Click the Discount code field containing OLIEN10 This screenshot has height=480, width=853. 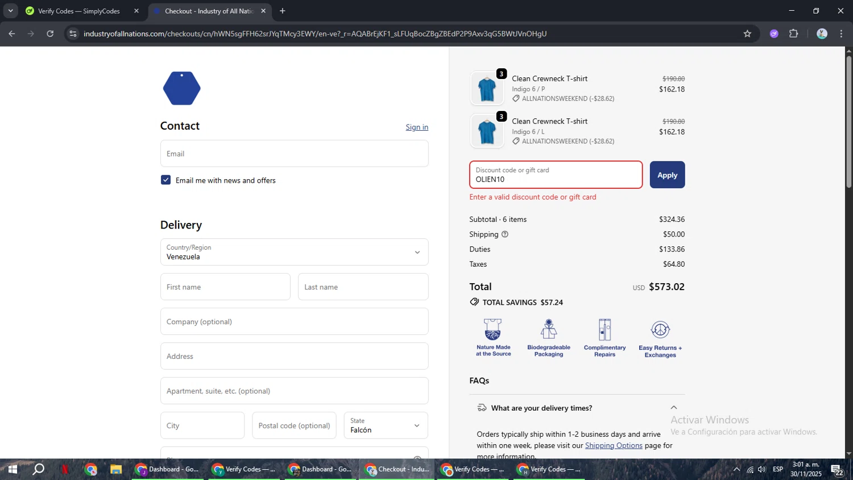[556, 175]
